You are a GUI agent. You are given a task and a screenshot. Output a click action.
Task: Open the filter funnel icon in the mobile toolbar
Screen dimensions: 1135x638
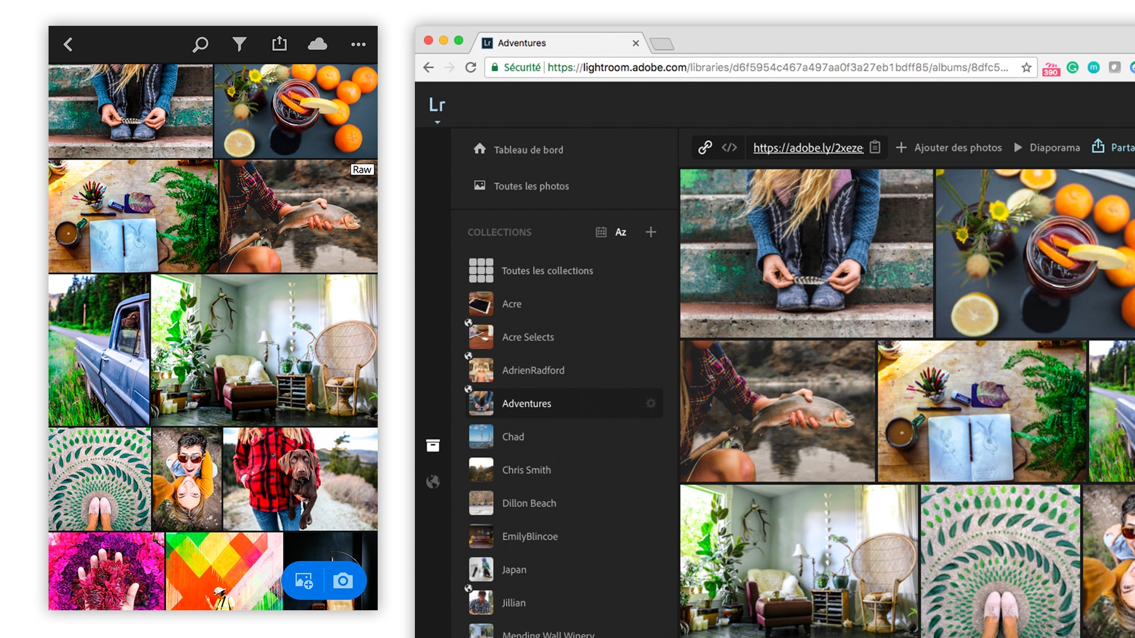[240, 44]
